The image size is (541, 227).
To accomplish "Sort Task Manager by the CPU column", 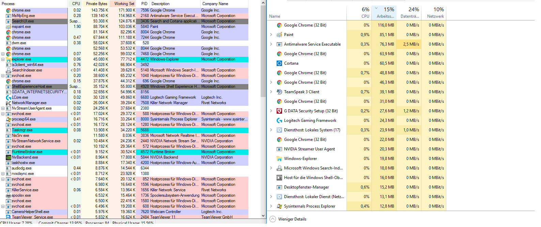I will pos(359,13).
